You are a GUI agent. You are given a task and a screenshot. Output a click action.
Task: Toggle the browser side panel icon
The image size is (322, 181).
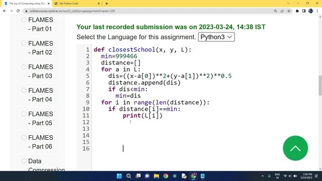[x=304, y=11]
